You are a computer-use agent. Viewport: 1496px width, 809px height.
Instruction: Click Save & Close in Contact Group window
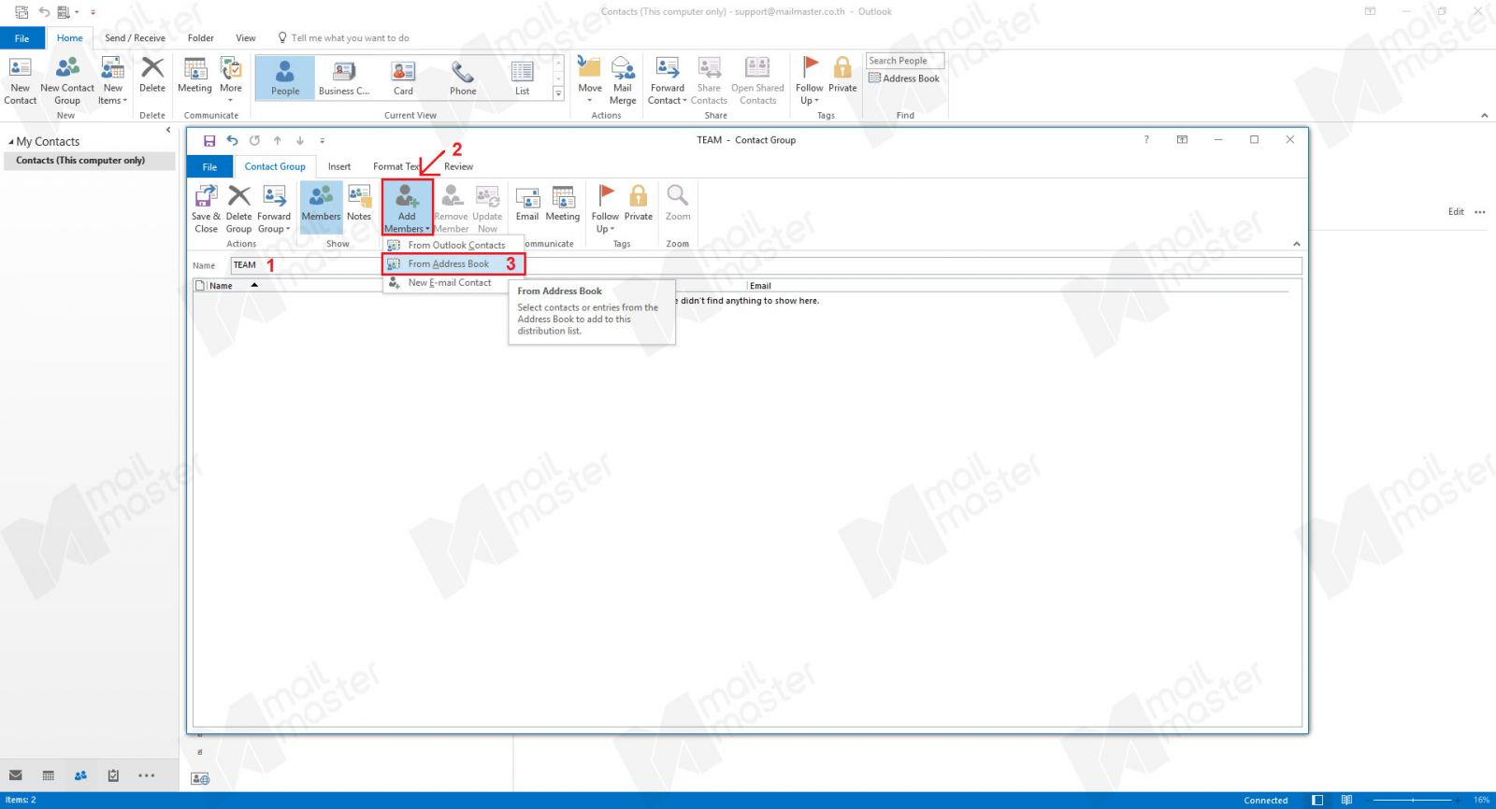[x=206, y=208]
